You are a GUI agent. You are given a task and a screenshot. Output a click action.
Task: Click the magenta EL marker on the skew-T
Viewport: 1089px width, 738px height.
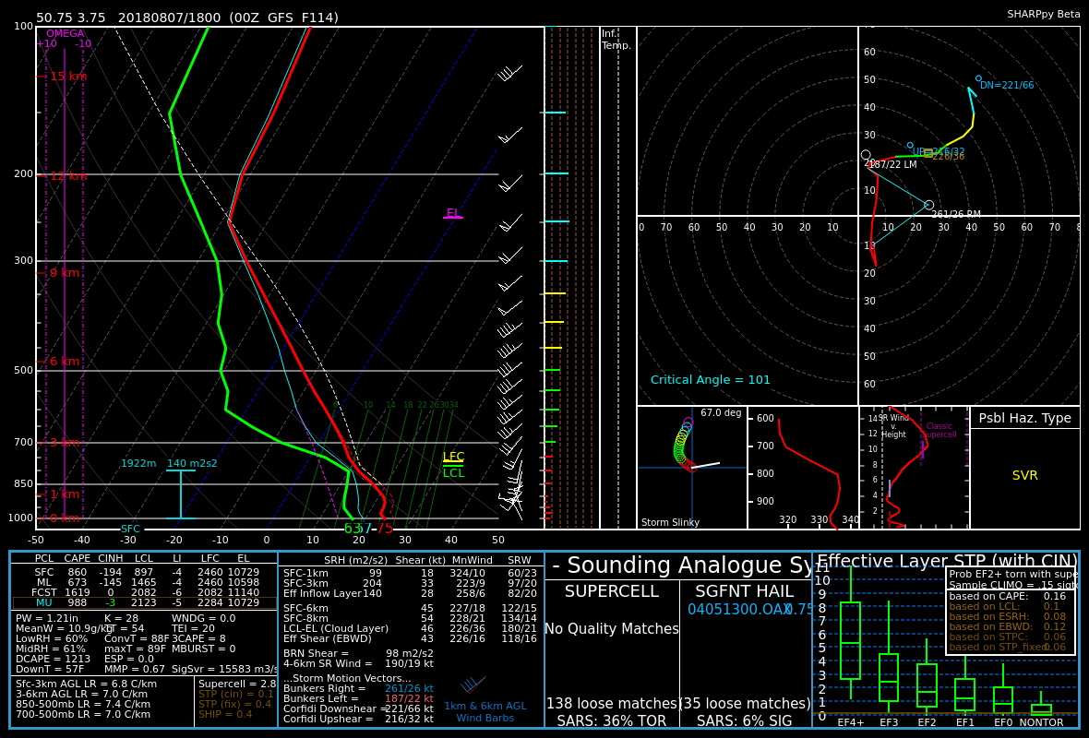453,213
